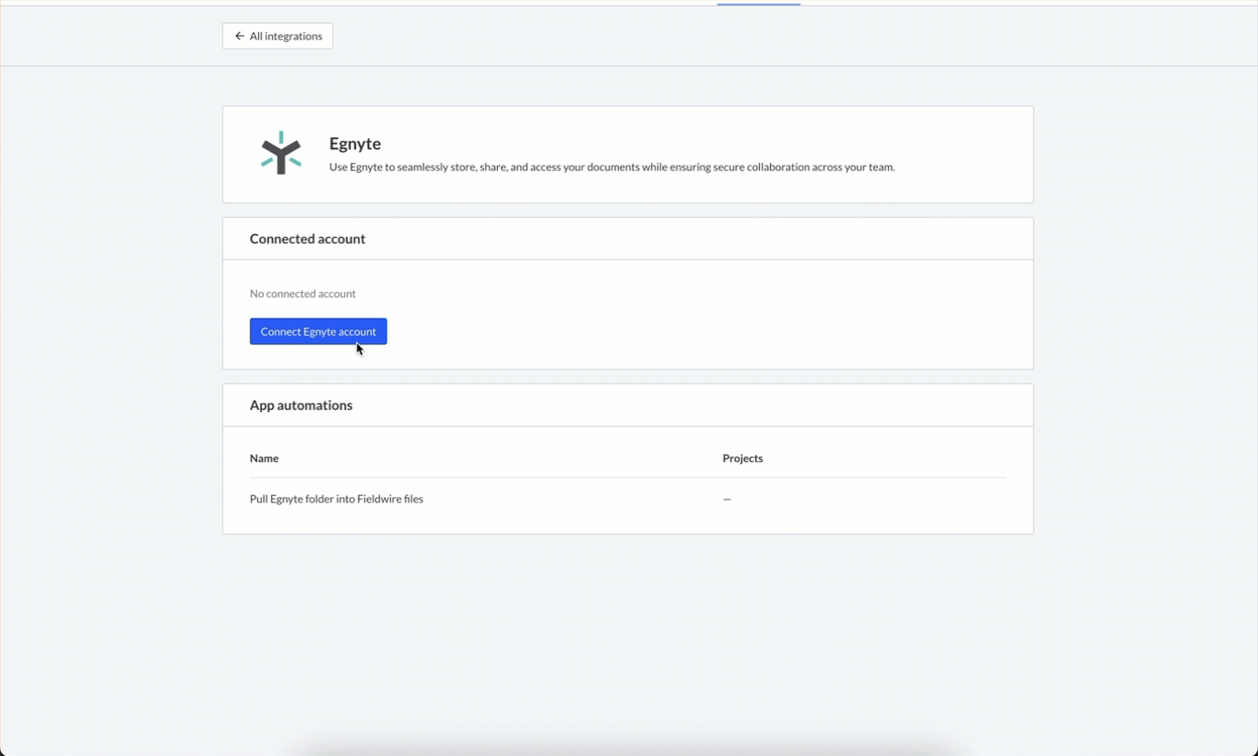
Task: Click the Projects column header
Action: (x=742, y=459)
